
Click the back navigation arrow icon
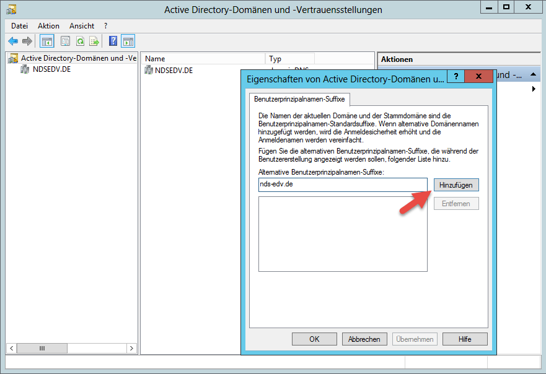click(x=13, y=41)
